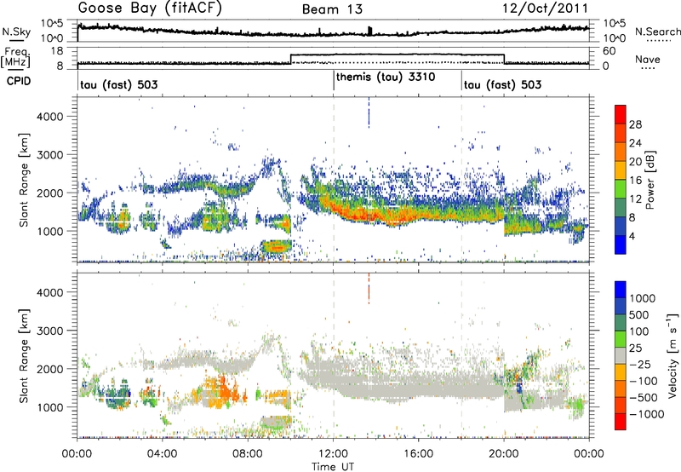Click the '04:00' time axis label
The image size is (681, 472).
click(162, 454)
